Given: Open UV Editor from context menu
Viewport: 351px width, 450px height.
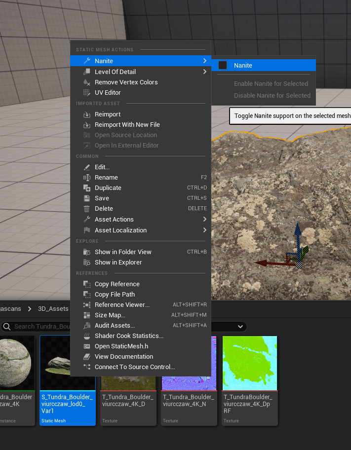Looking at the screenshot, I should coord(141,92).
